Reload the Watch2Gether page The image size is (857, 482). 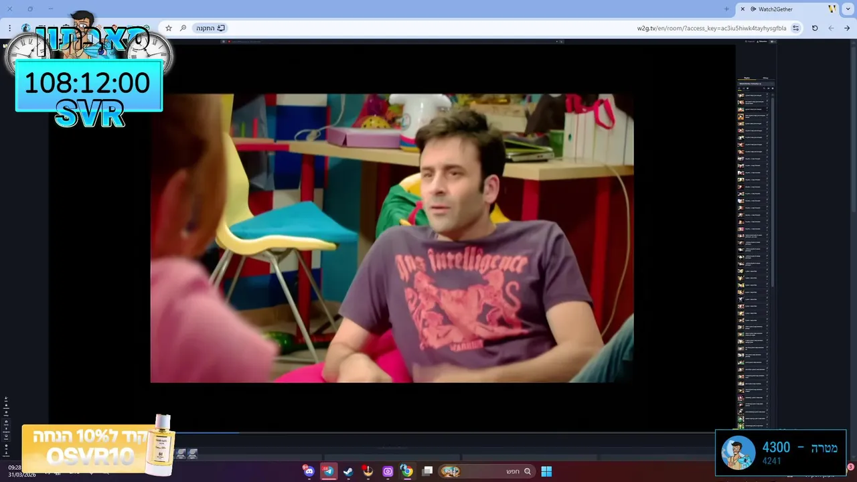[x=815, y=28]
